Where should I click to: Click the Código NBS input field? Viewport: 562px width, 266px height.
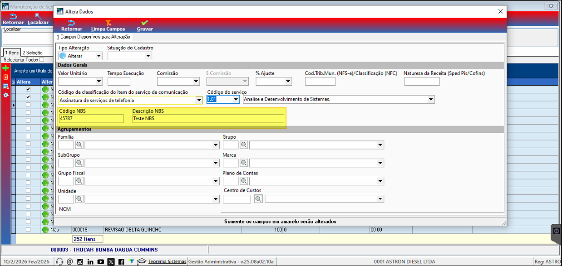point(91,119)
